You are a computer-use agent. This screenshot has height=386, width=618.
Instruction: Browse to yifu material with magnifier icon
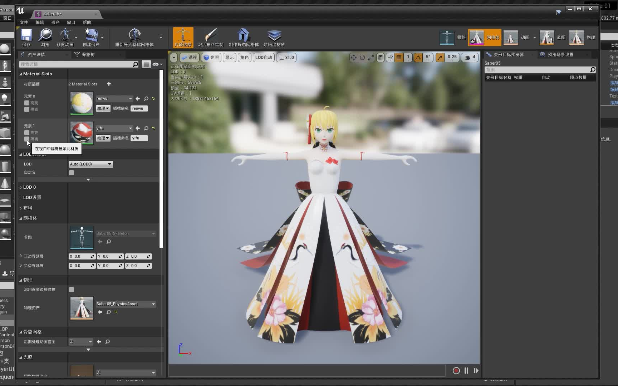[146, 128]
